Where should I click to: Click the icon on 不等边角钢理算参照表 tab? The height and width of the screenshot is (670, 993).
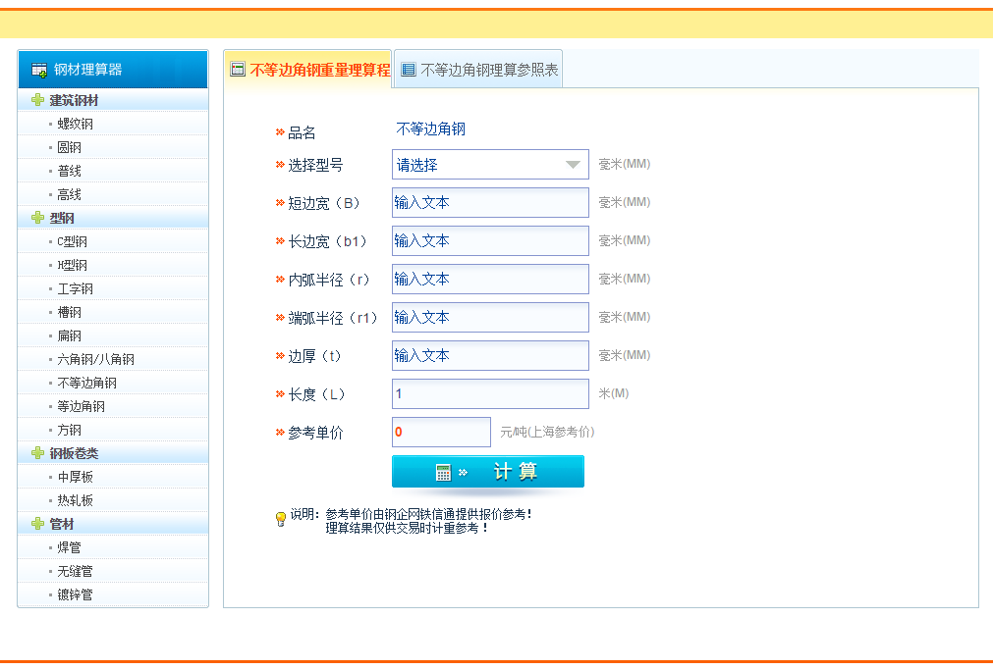409,70
